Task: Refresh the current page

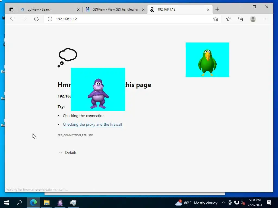Action: (36, 19)
